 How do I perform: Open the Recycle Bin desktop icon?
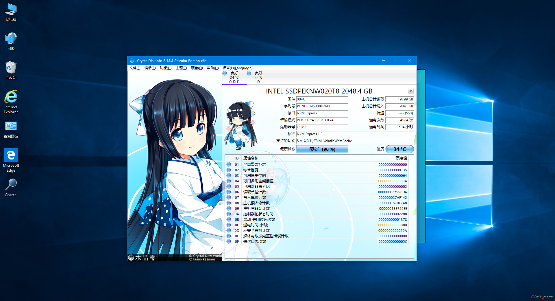click(11, 70)
